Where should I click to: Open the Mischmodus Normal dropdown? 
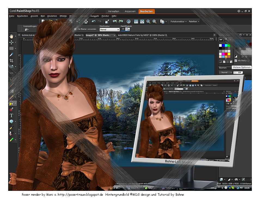tap(109, 29)
